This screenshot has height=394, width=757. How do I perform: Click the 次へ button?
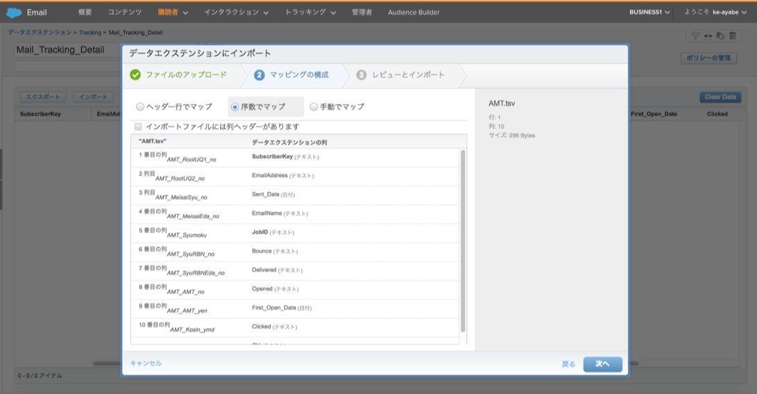[602, 364]
